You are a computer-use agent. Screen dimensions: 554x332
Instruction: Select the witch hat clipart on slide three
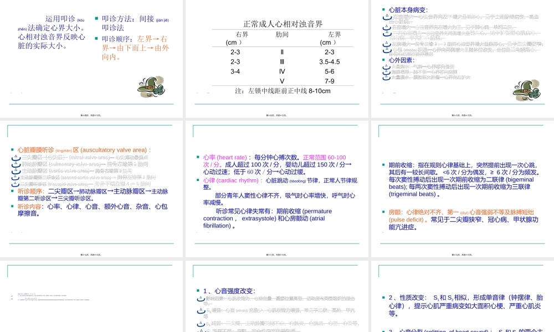[526, 87]
